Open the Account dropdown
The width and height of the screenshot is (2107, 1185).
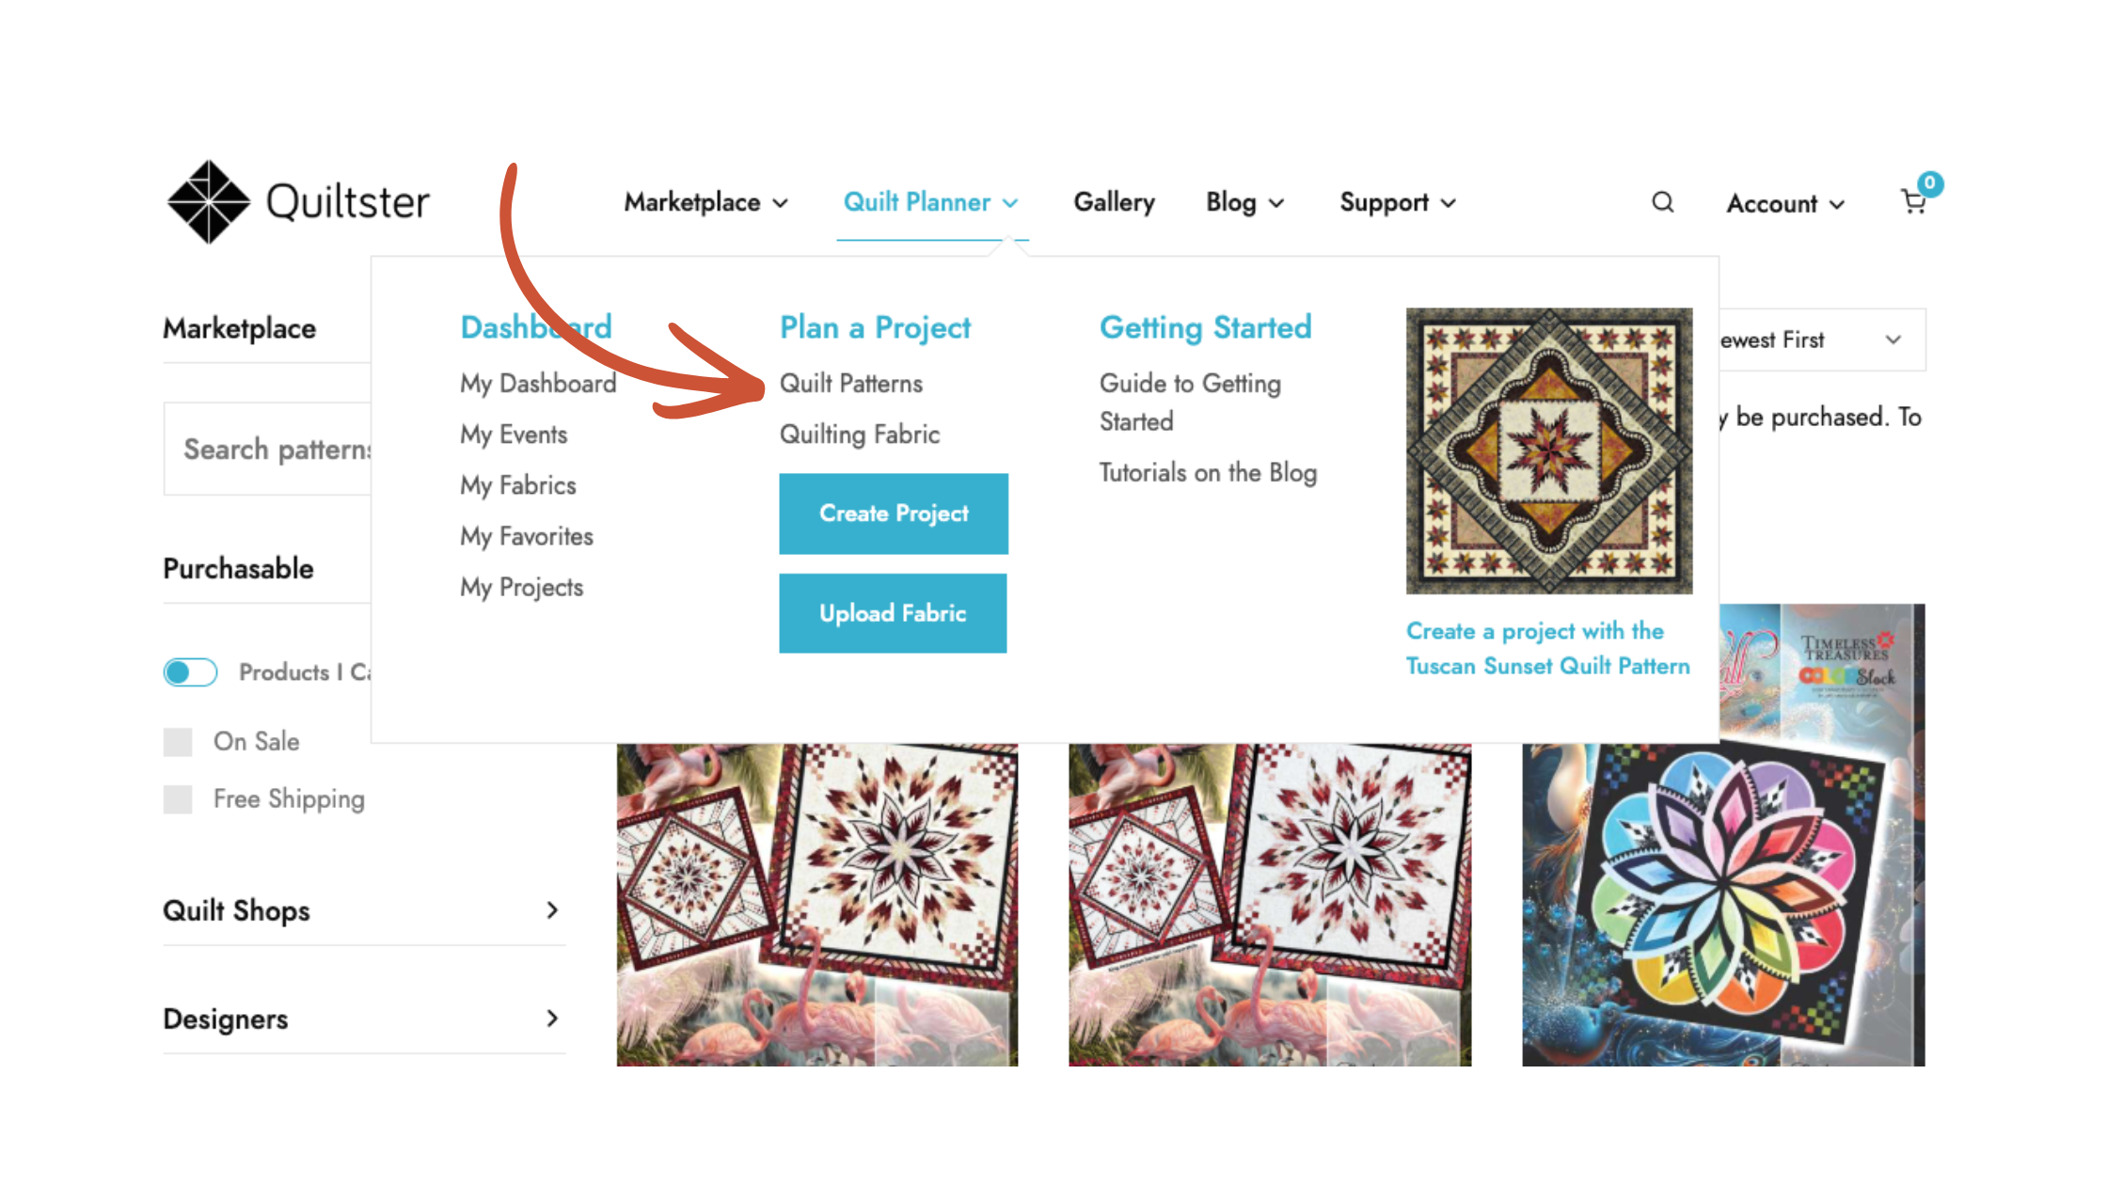pyautogui.click(x=1782, y=202)
